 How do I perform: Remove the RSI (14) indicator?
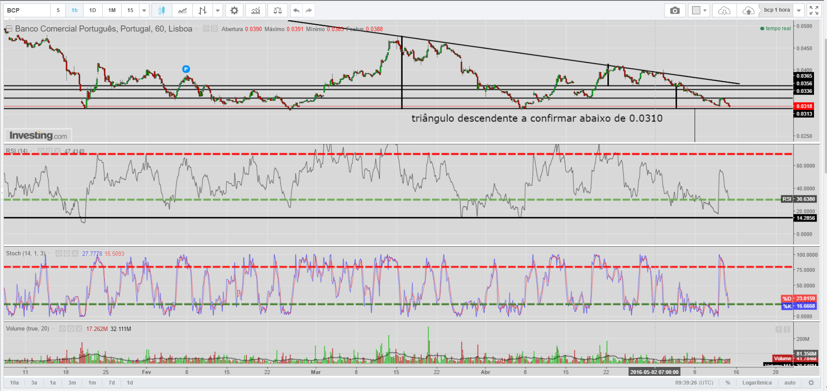(x=57, y=151)
